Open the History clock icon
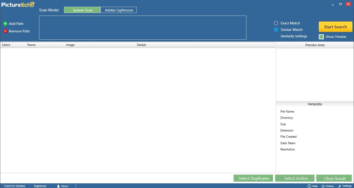354x188 pixels. click(323, 186)
